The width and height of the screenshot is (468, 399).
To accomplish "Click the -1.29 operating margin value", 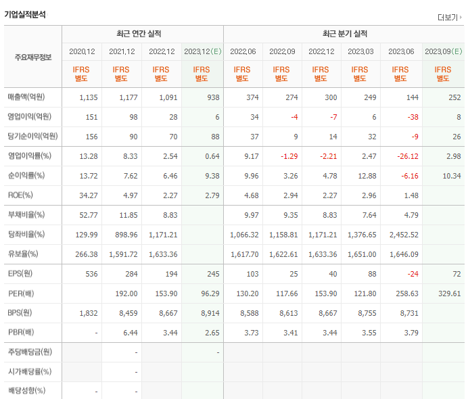I will pos(289,156).
